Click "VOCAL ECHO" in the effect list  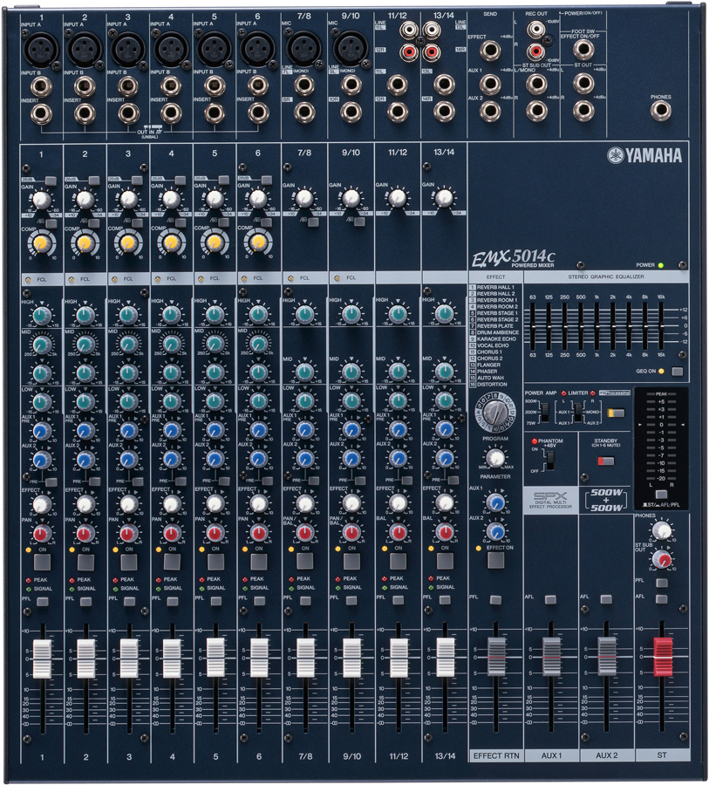tap(493, 345)
